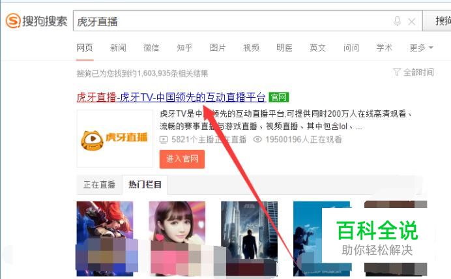Open the 问问 tab
The width and height of the screenshot is (451, 279).
point(351,48)
